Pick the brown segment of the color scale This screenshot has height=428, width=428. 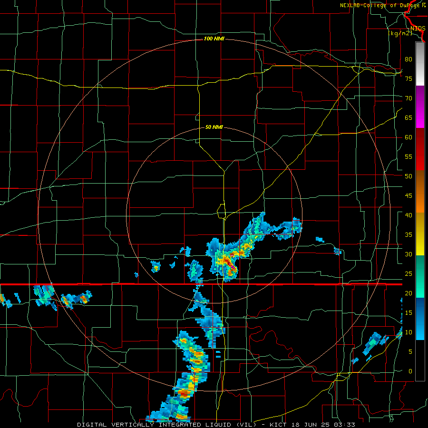coord(420,181)
